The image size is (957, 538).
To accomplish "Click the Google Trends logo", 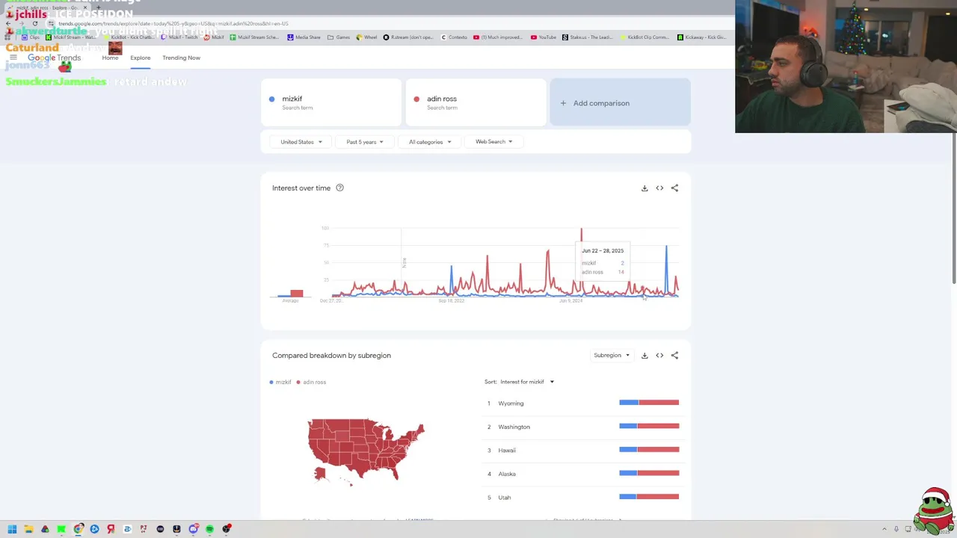I will tap(54, 58).
